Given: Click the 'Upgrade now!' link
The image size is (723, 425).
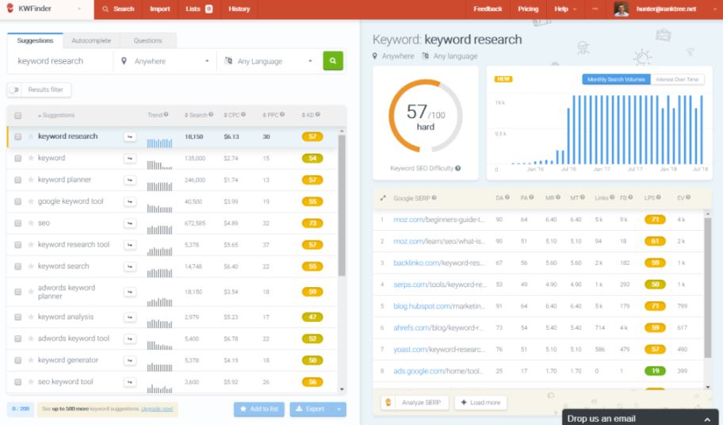Looking at the screenshot, I should click(x=157, y=409).
